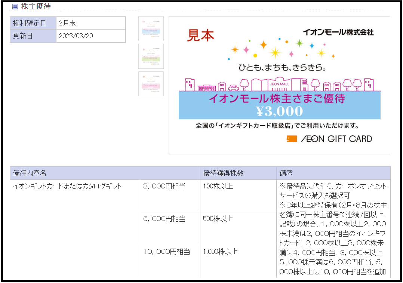Click the 株主優待 section heading icon
Viewport: 403px width, 283px height.
(x=15, y=6)
